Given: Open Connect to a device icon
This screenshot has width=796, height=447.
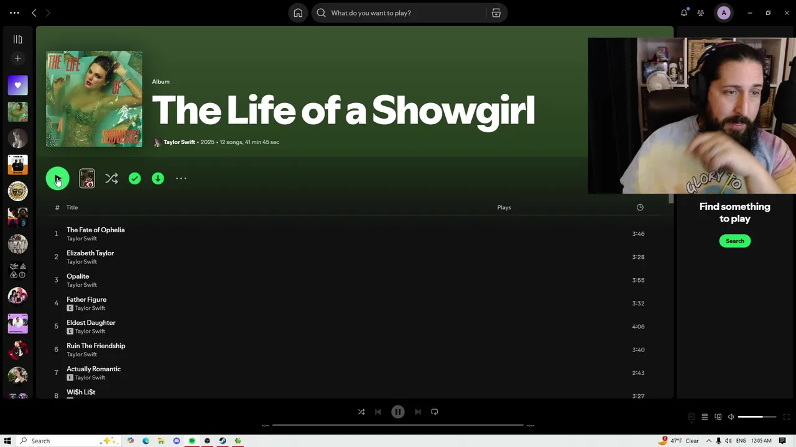Looking at the screenshot, I should point(718,417).
